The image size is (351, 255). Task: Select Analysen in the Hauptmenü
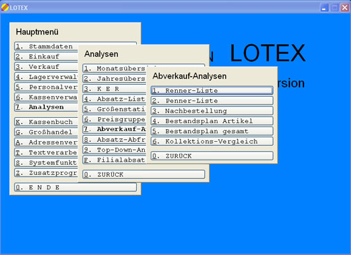(46, 107)
